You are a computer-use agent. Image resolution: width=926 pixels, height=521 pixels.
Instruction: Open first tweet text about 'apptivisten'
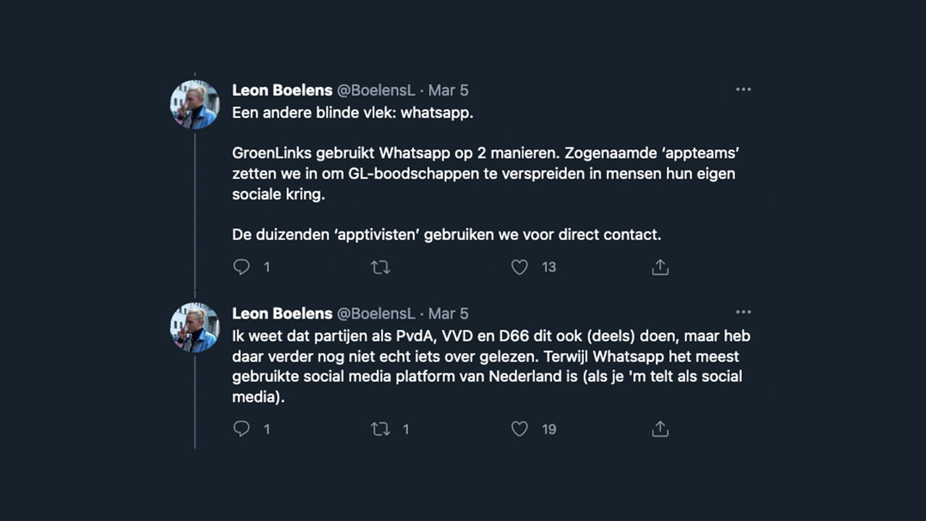[x=446, y=235]
